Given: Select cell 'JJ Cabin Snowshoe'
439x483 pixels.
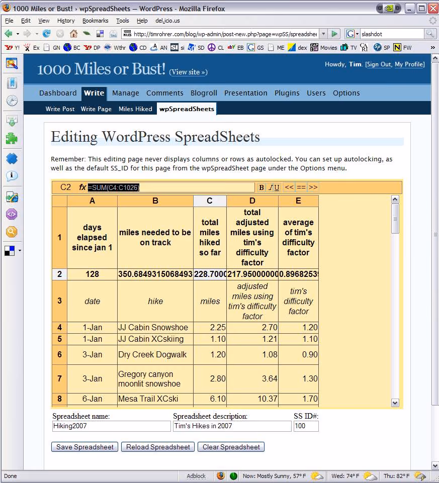Looking at the screenshot, I should [155, 327].
